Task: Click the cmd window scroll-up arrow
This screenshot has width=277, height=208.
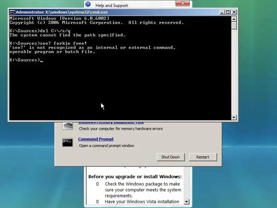Action: pyautogui.click(x=234, y=19)
